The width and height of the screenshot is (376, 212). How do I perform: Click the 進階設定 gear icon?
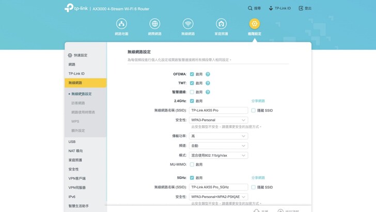tap(254, 24)
